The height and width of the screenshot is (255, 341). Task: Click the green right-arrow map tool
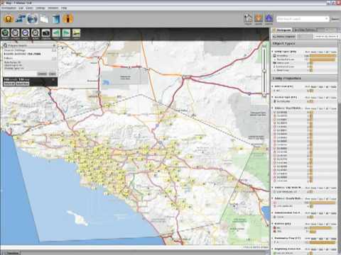[66, 33]
